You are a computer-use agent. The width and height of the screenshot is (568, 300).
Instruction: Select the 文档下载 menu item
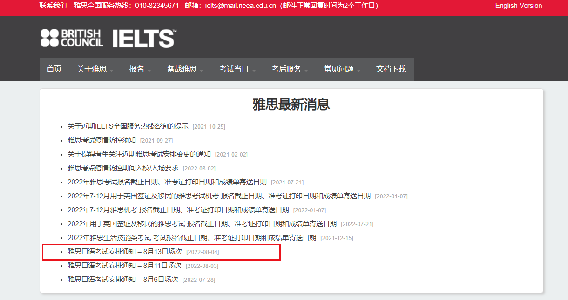[x=391, y=69]
